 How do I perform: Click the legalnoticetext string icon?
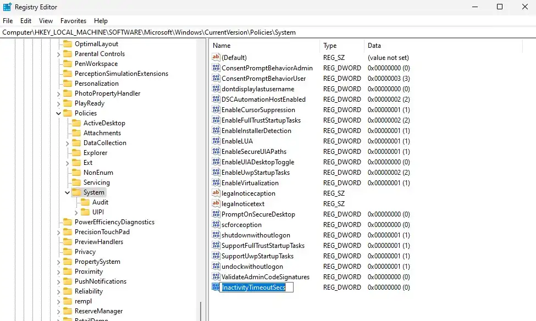click(215, 203)
